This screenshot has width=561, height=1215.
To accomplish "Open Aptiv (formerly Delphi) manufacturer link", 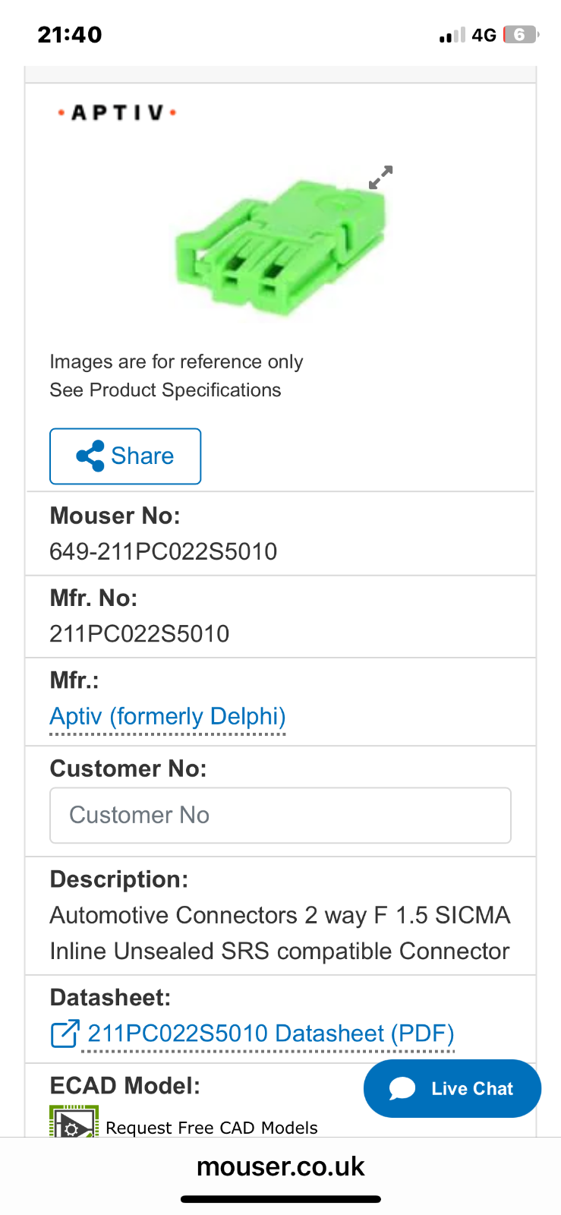I will coord(168,716).
